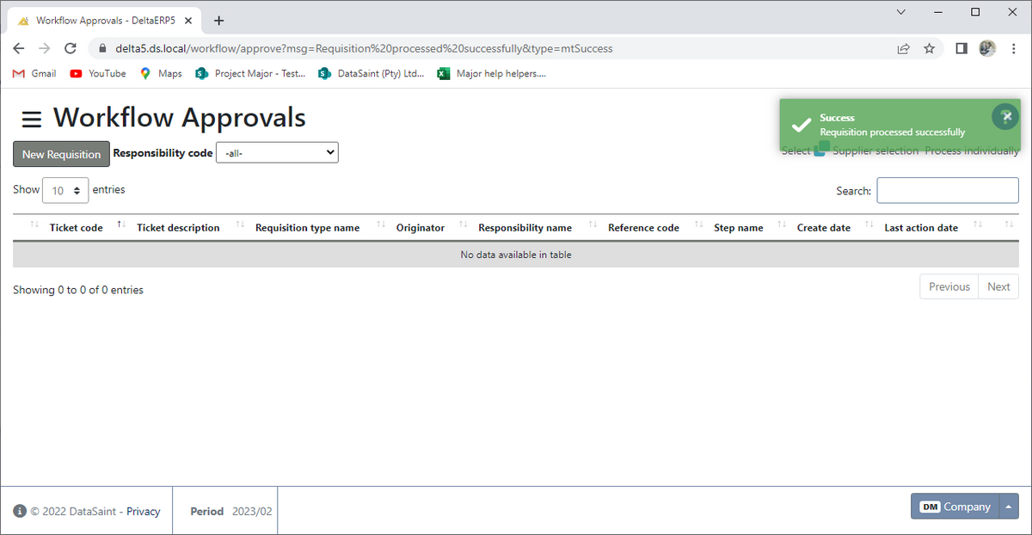
Task: Reload the current page
Action: tap(71, 49)
